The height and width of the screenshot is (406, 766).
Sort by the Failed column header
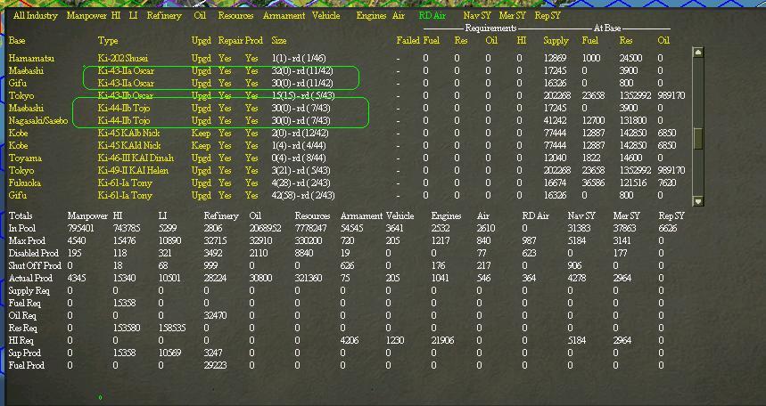click(x=408, y=40)
